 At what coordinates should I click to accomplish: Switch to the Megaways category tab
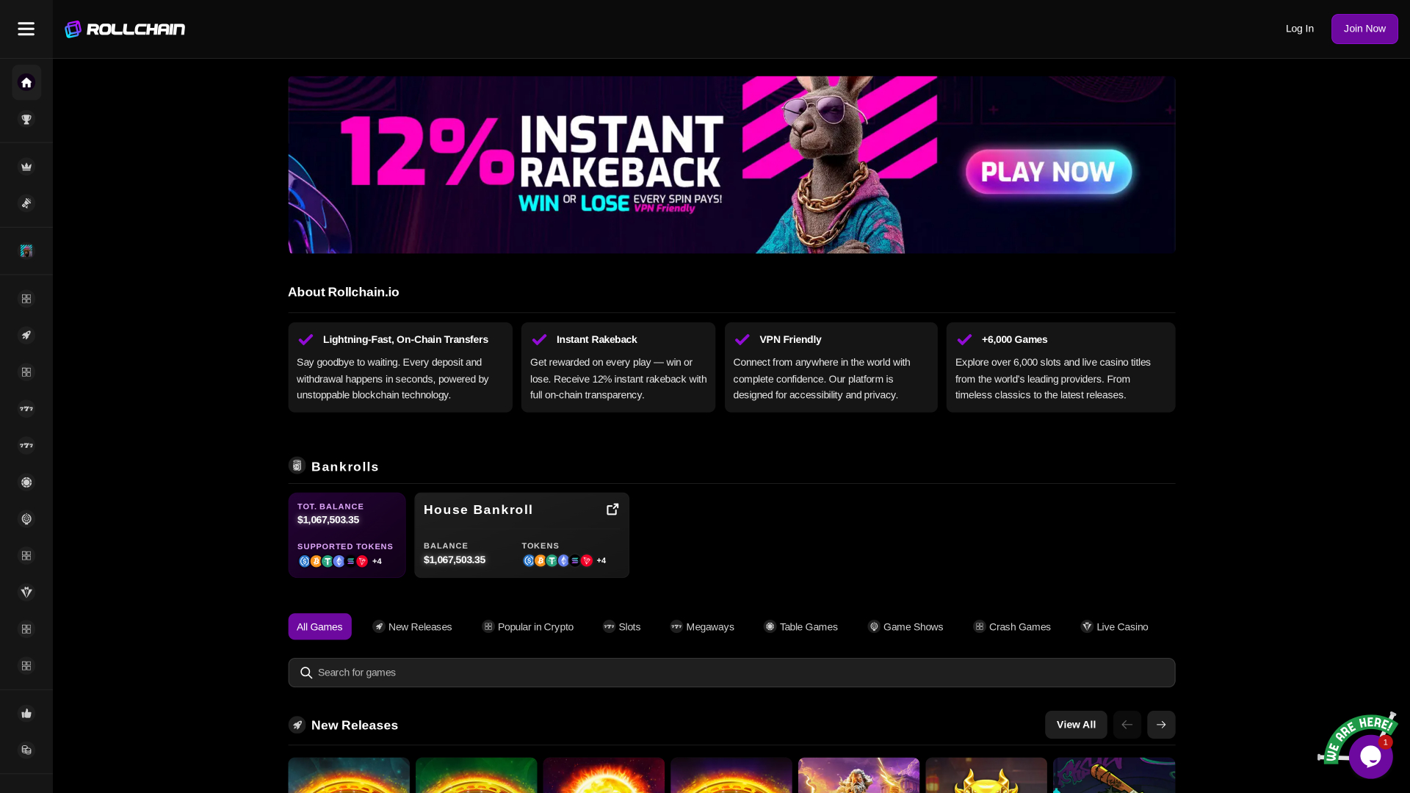coord(701,626)
